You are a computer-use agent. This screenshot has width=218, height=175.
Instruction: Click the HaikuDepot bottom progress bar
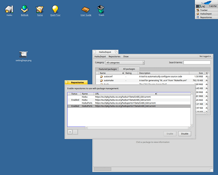(x=103, y=169)
